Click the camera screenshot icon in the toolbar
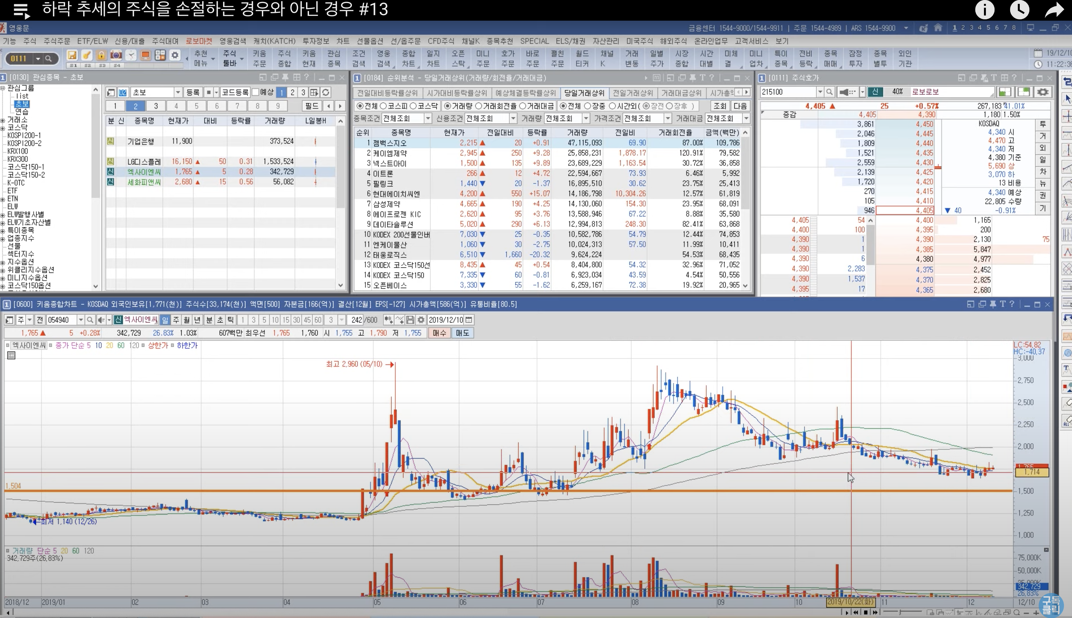 (x=116, y=55)
